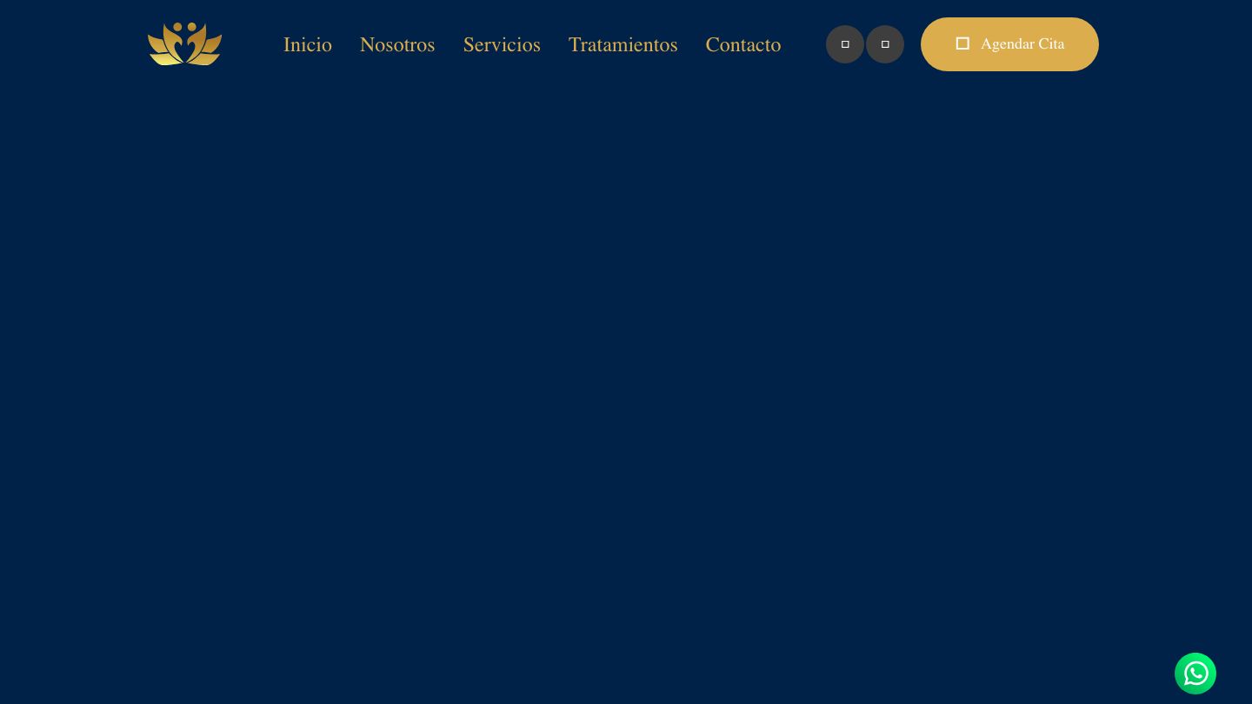Select Servicios in the navigation bar
The height and width of the screenshot is (704, 1252).
502,45
